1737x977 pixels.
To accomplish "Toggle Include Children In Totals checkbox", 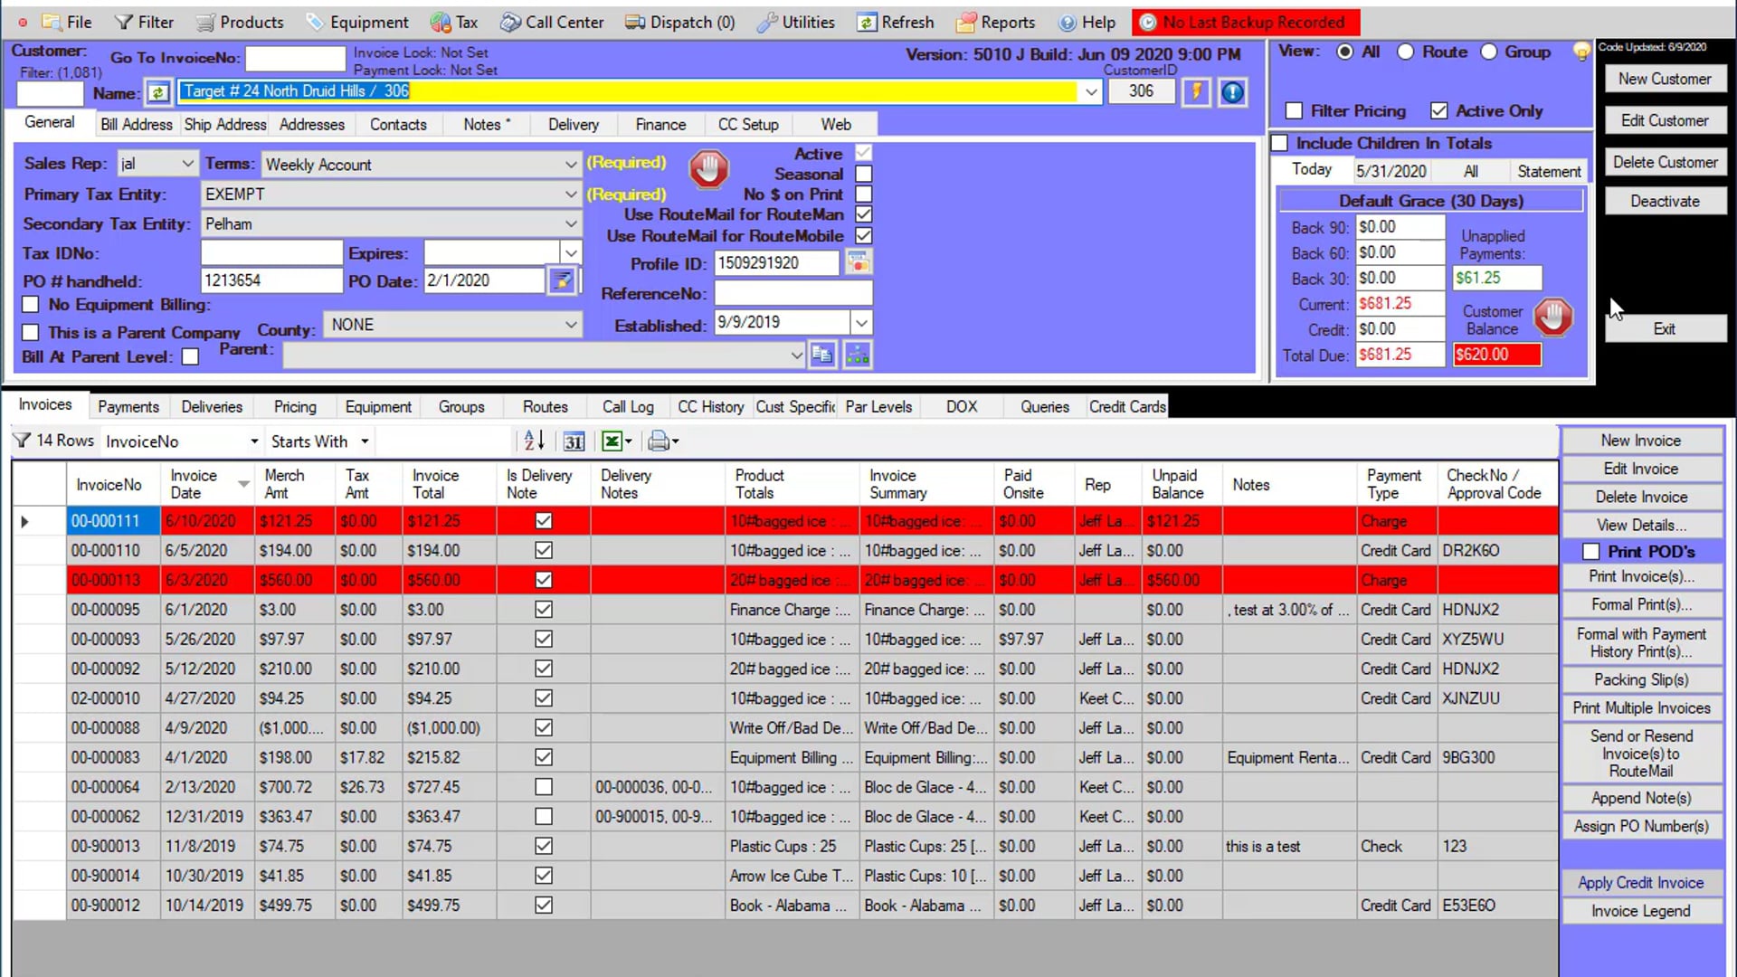I will pos(1279,143).
